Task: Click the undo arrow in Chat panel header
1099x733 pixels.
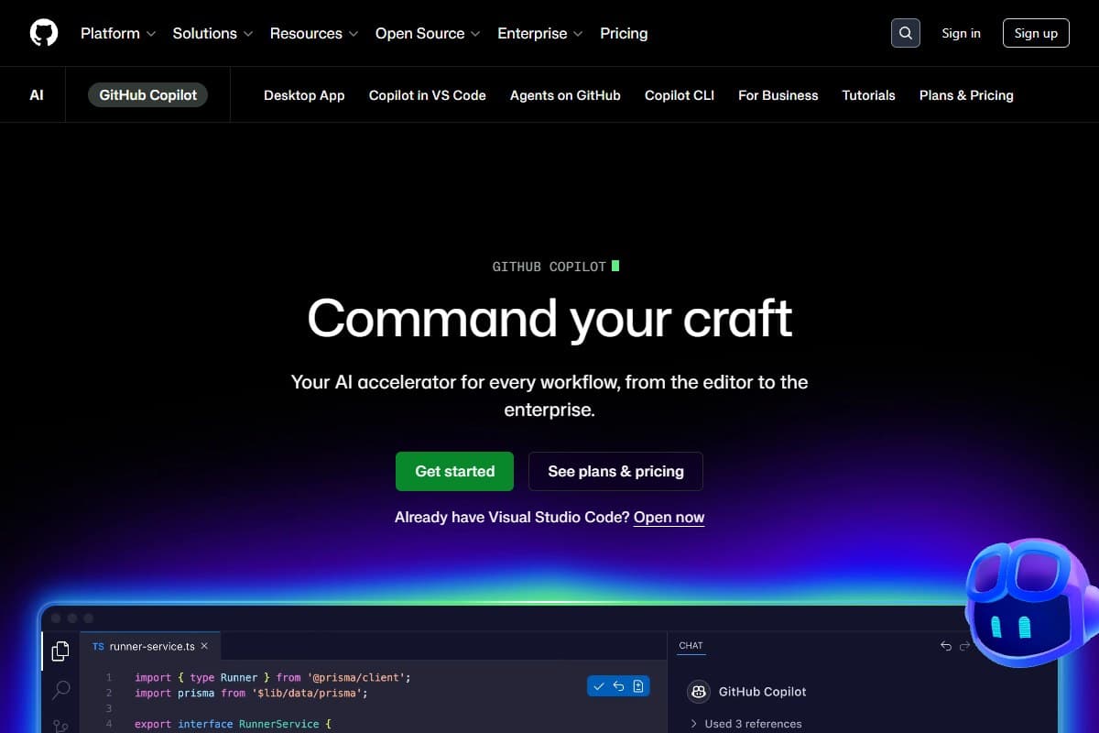Action: click(946, 646)
